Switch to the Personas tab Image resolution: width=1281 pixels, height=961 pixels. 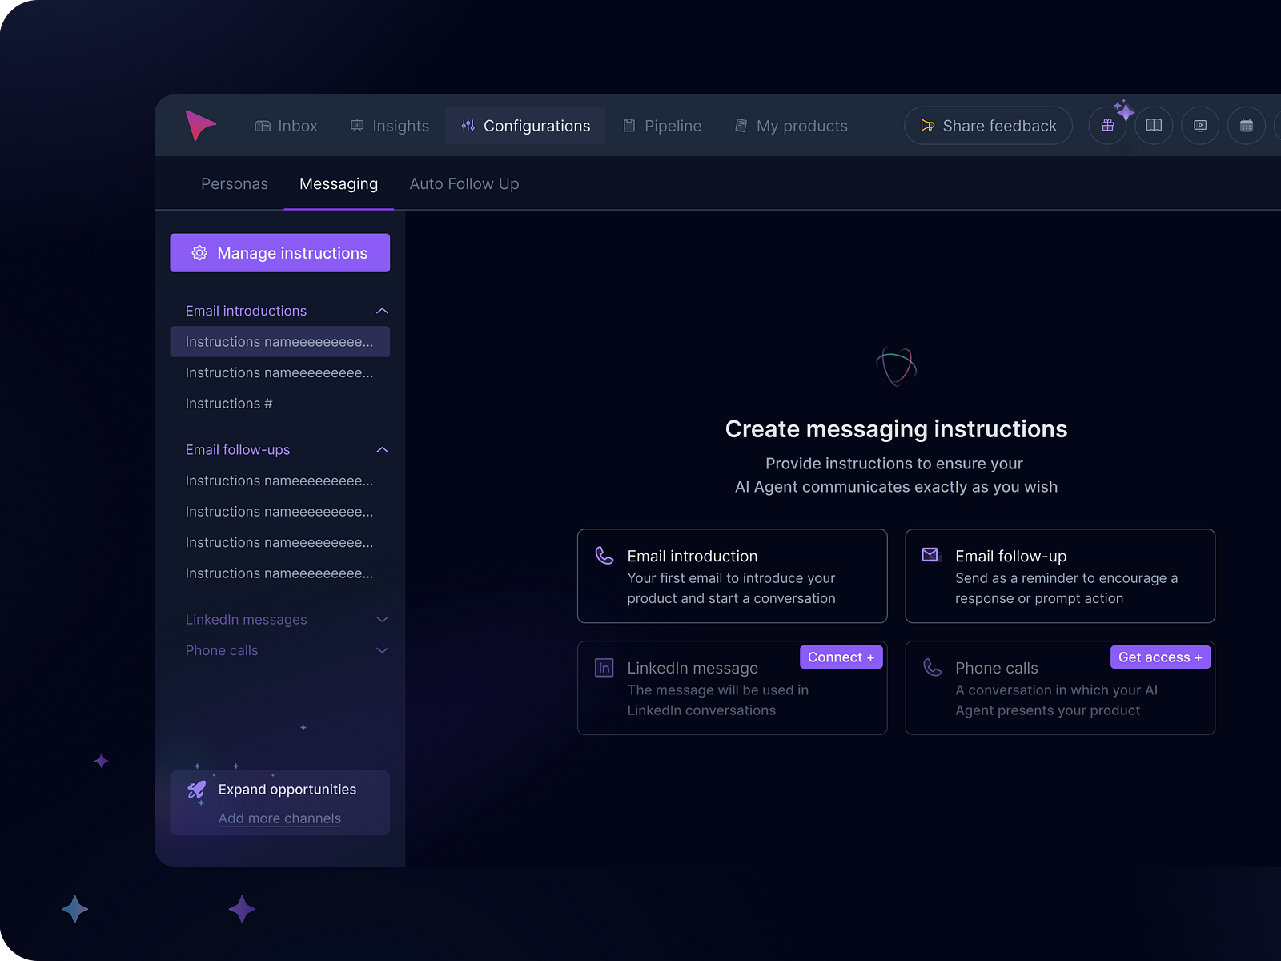tap(234, 183)
